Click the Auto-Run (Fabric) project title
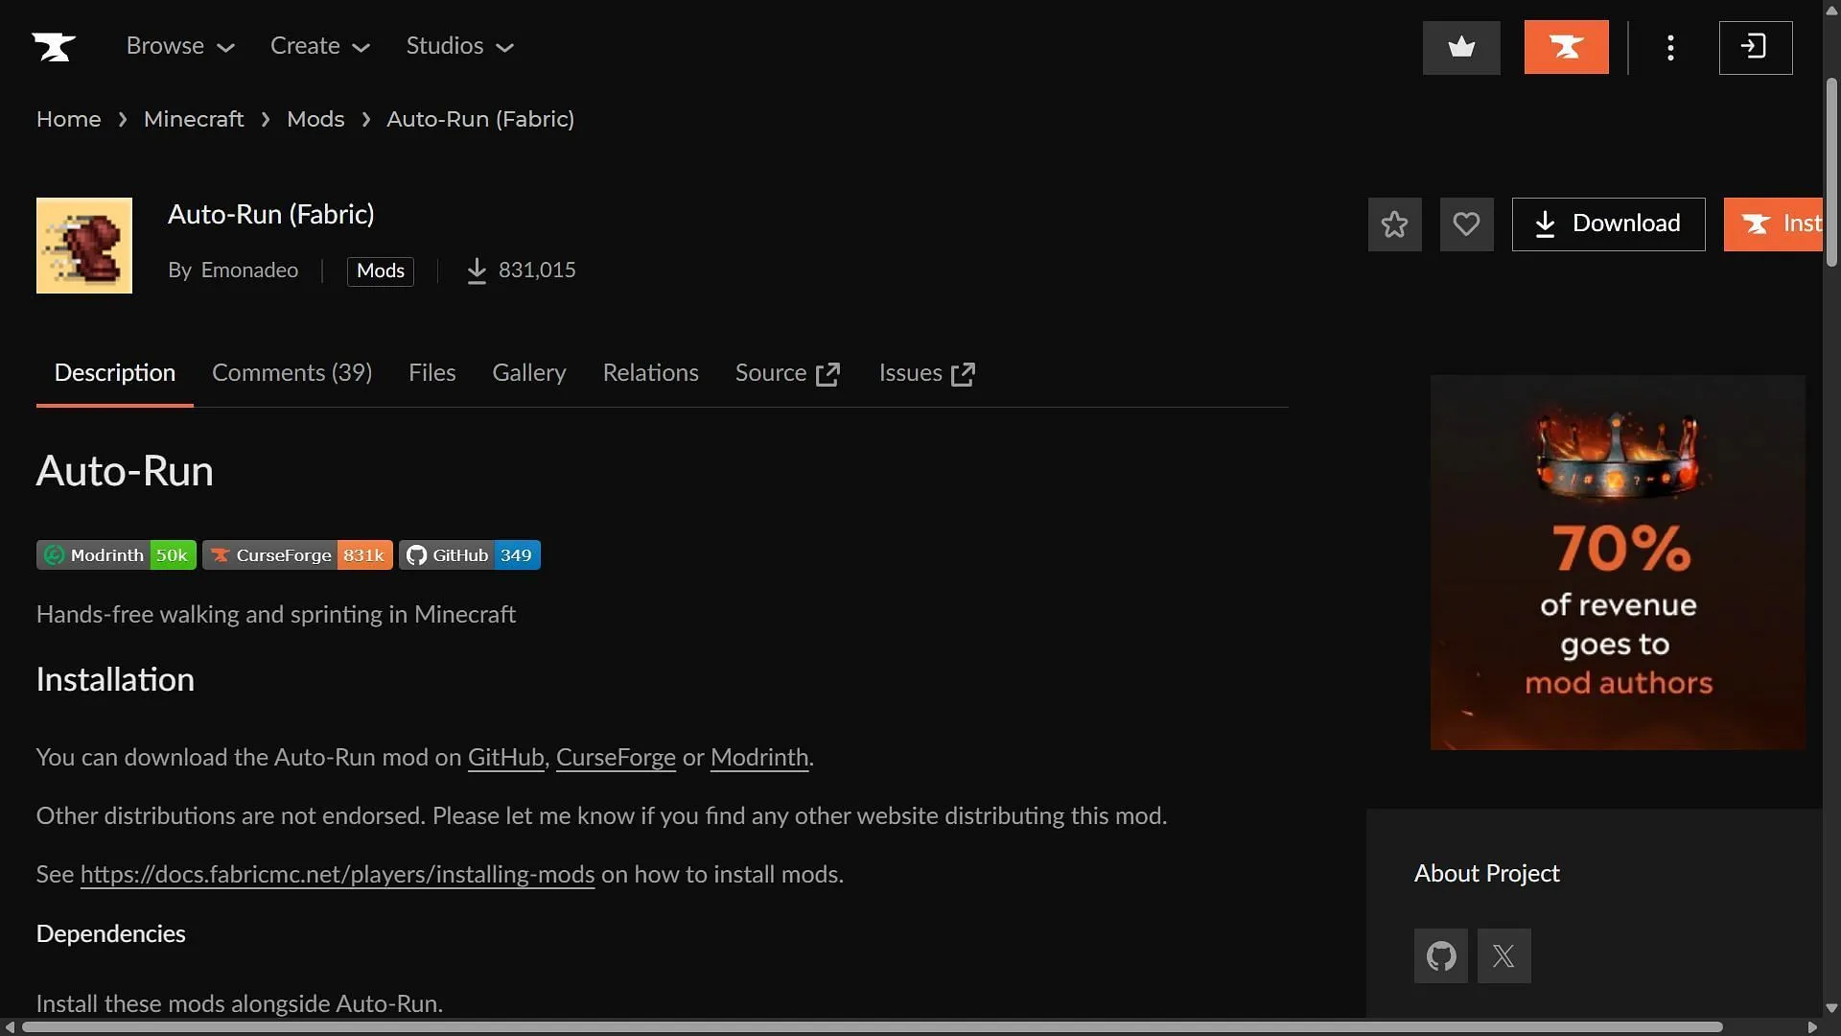The height and width of the screenshot is (1036, 1841). click(x=271, y=215)
